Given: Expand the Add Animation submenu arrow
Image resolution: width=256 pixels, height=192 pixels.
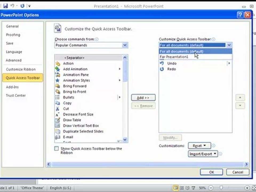Looking at the screenshot, I should pos(119,69).
